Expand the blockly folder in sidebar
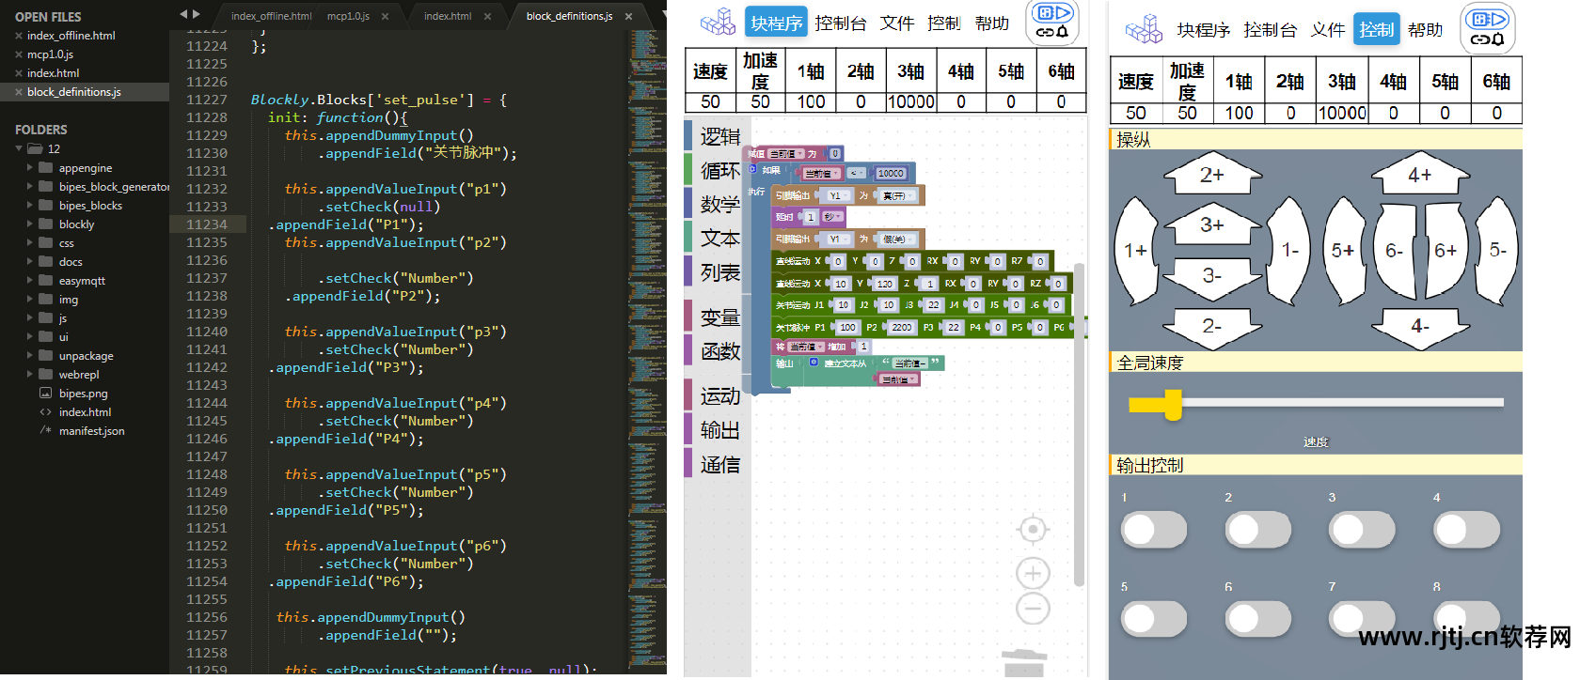 [x=30, y=224]
